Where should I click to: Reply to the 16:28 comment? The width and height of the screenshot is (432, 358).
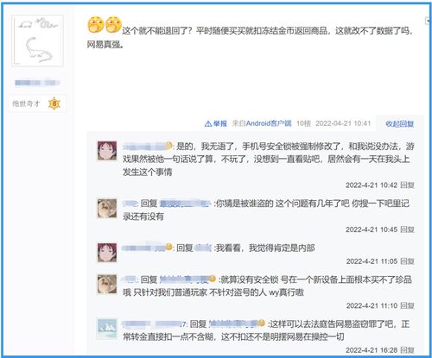pos(407,350)
